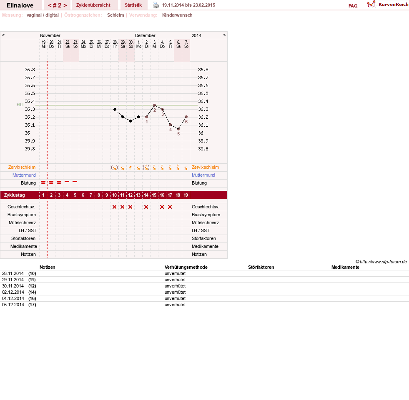Viewport: 409px width, 400px height.
Task: Open the printer icon for printing
Action: point(156,5)
